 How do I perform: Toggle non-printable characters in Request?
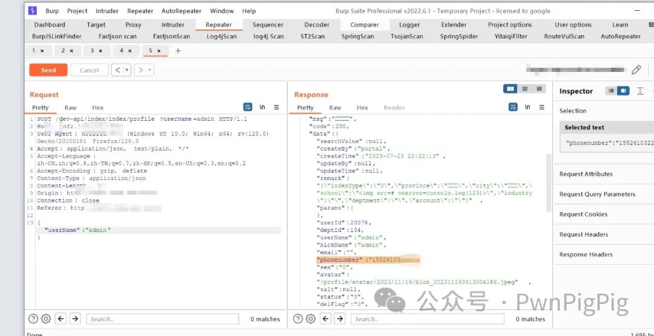(262, 107)
